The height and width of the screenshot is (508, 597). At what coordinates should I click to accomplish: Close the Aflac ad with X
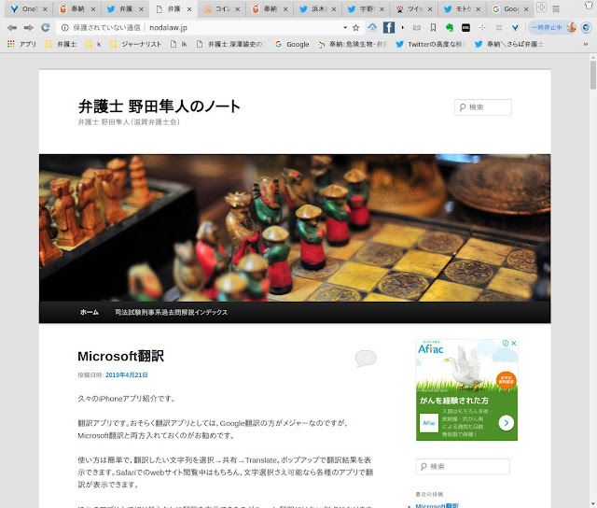tap(514, 343)
